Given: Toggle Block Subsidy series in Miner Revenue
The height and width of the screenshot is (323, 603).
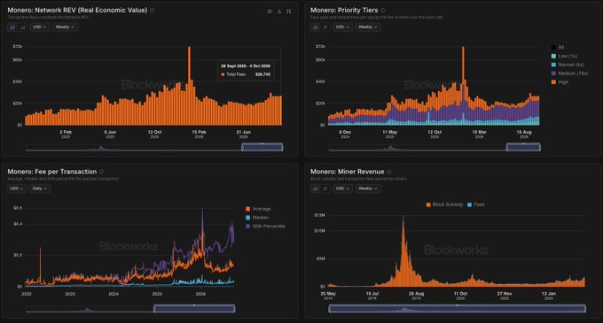Looking at the screenshot, I should tap(445, 204).
